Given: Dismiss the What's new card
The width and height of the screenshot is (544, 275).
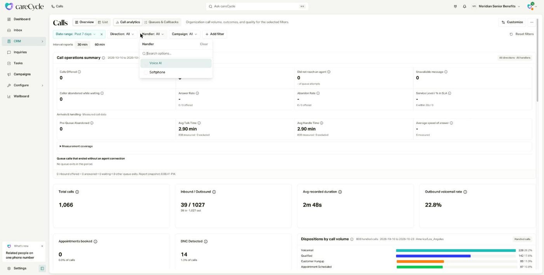Looking at the screenshot, I should [x=42, y=246].
